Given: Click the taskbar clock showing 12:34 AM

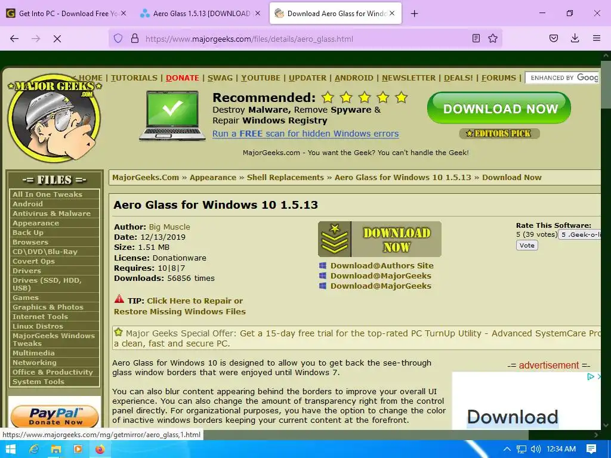Looking at the screenshot, I should [561, 449].
